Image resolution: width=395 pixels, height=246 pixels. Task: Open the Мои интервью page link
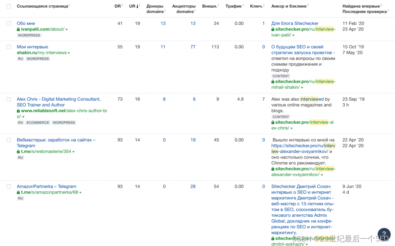[x=32, y=47]
